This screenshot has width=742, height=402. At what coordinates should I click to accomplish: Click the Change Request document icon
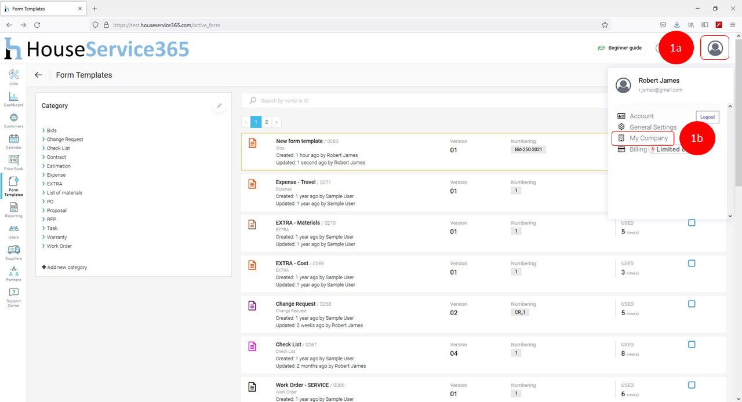click(x=252, y=305)
